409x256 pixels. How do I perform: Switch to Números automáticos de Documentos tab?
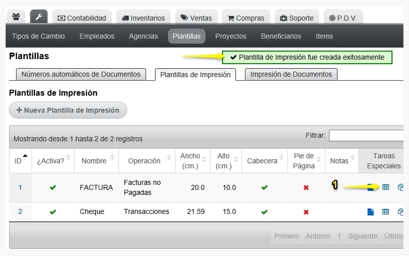(x=81, y=74)
